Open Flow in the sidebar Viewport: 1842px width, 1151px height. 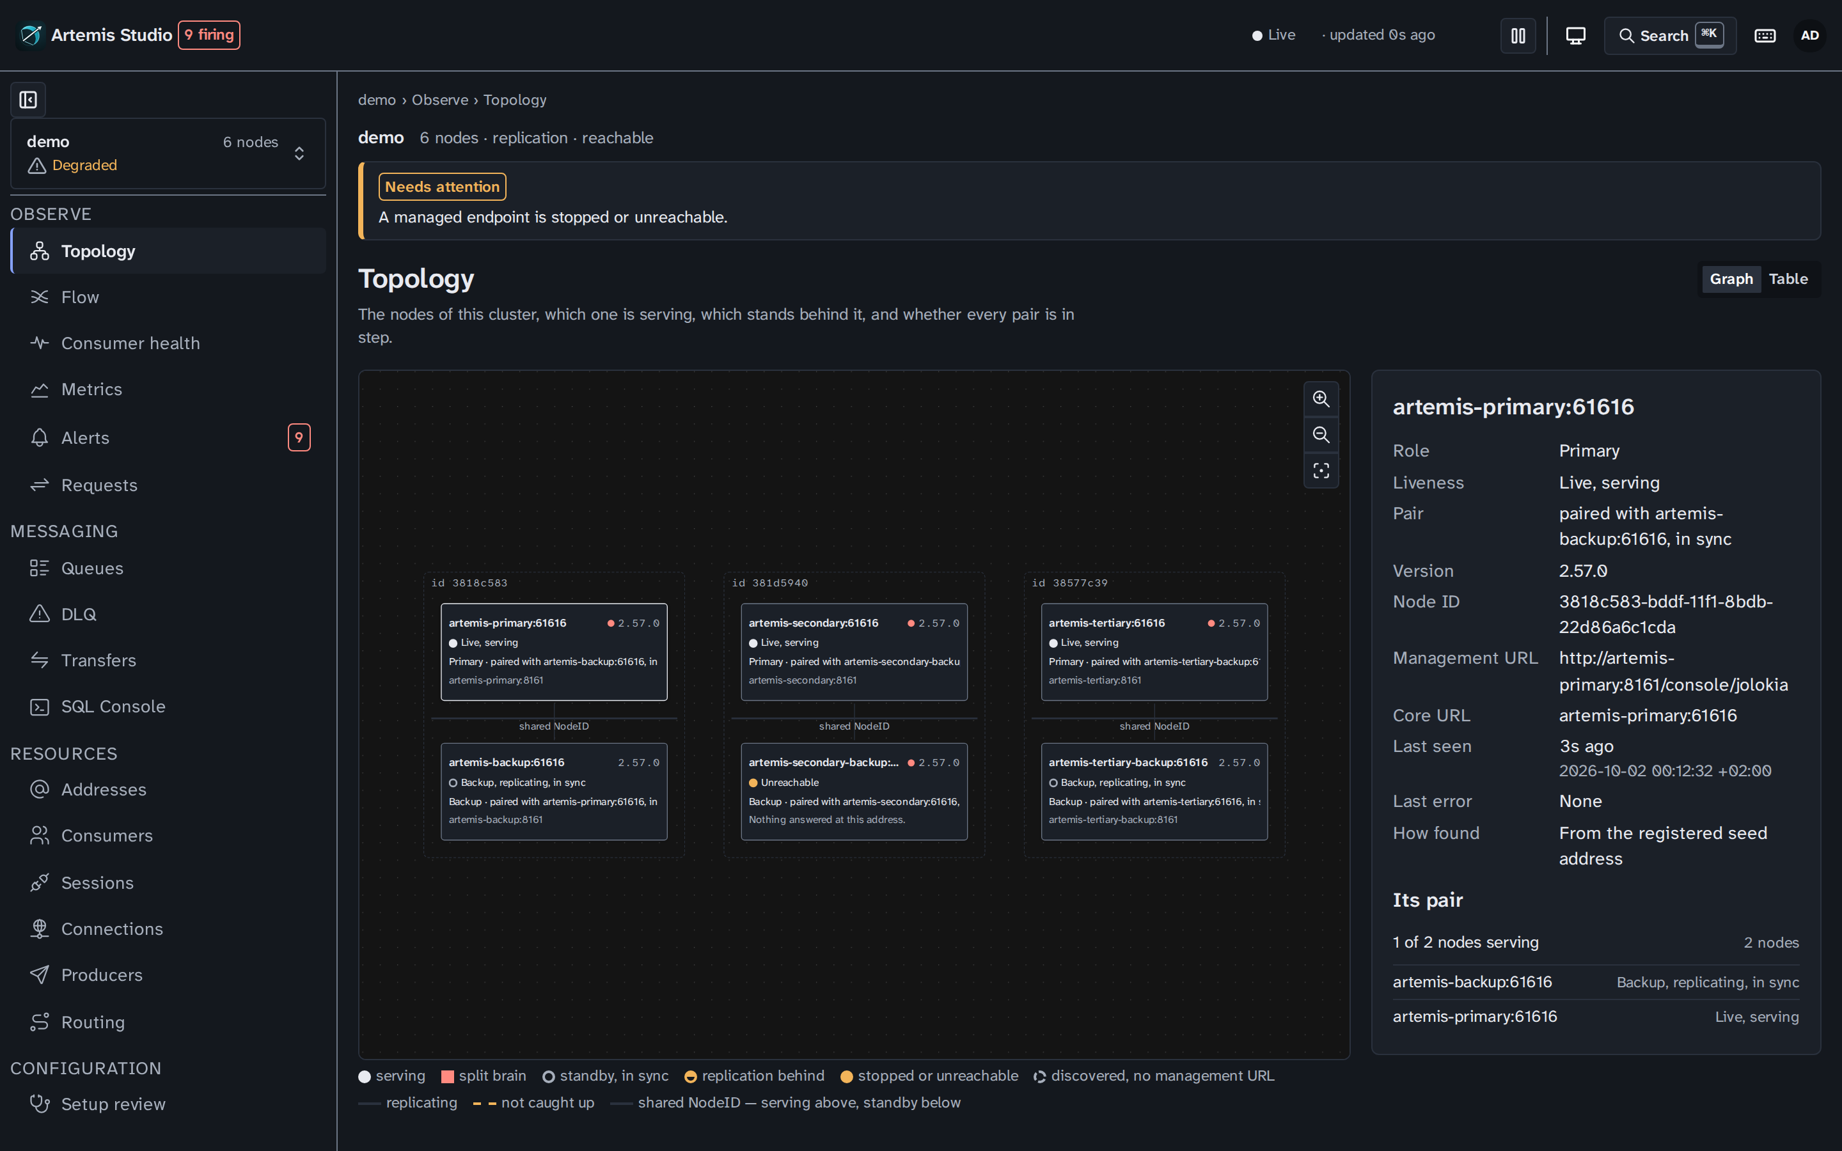point(168,297)
